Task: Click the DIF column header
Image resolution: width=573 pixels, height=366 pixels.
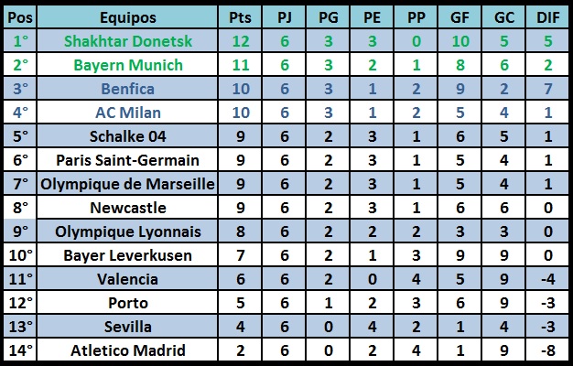Action: tap(547, 17)
